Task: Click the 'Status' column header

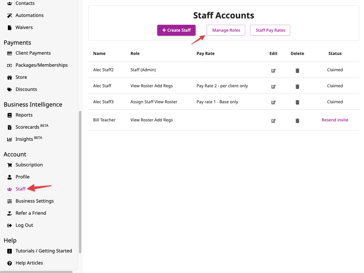Action: pos(335,53)
